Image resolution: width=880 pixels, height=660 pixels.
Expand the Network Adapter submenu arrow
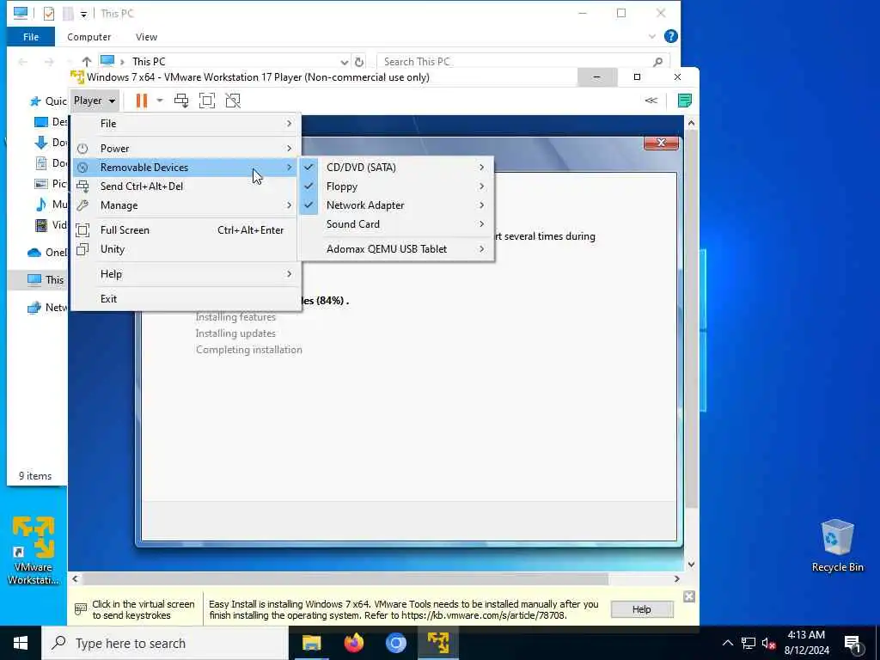coord(481,205)
